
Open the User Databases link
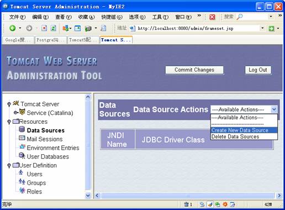[48, 156]
